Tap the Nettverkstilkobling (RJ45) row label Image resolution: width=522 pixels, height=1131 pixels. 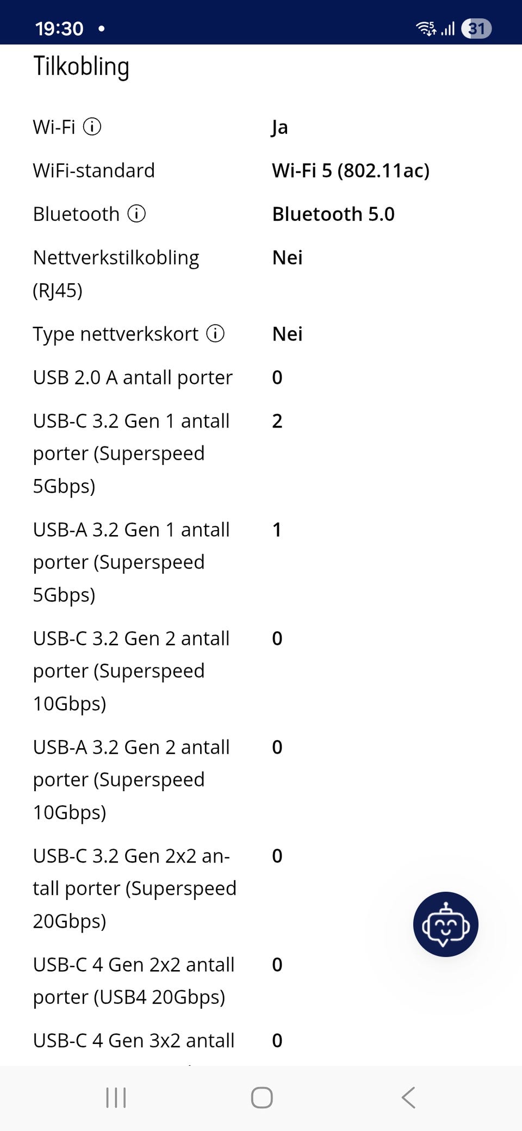[x=116, y=274]
